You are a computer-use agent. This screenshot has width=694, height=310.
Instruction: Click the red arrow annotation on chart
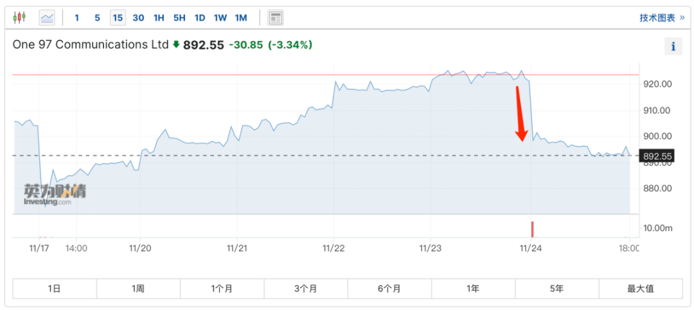coord(522,113)
